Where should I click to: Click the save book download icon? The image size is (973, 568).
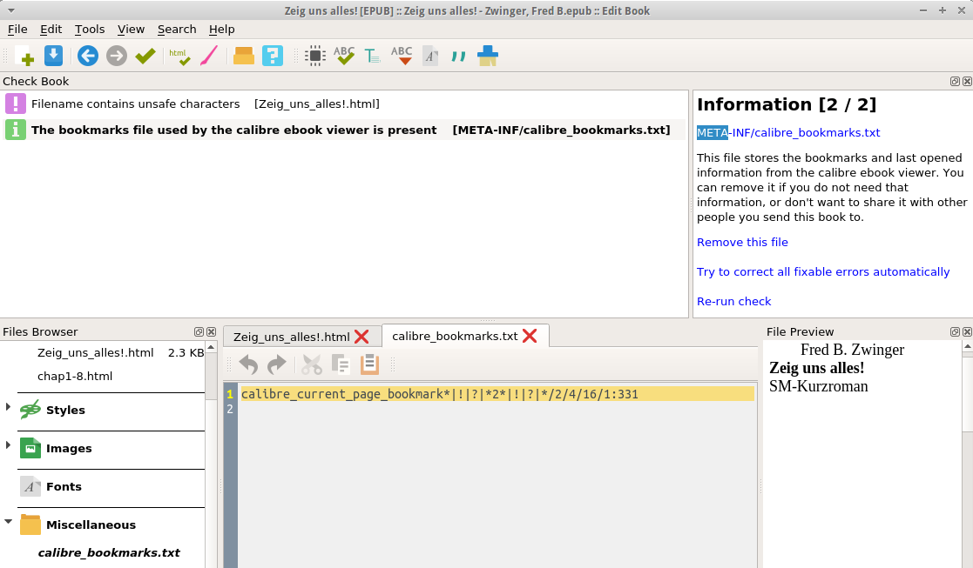53,56
